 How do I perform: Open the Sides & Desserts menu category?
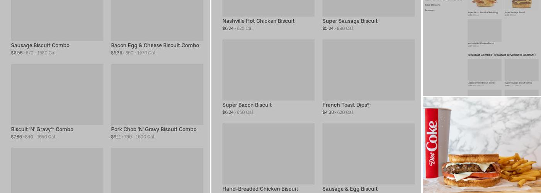coord(432,5)
